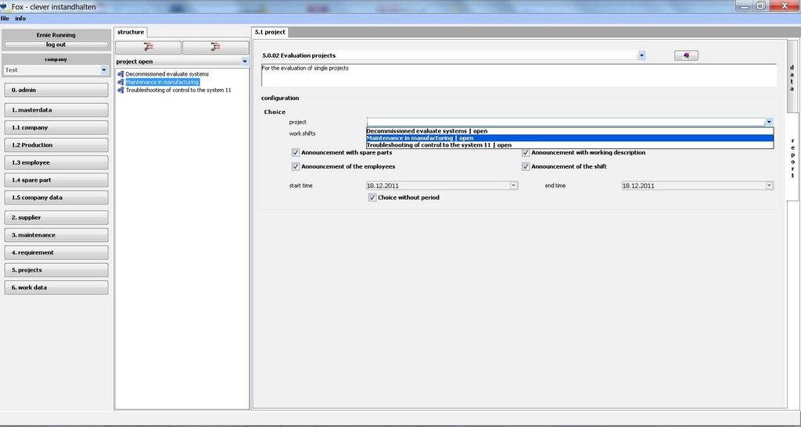This screenshot has width=801, height=427.
Task: Open the 5.0.02 Evaluation projects dropdown arrow
Action: tap(641, 55)
